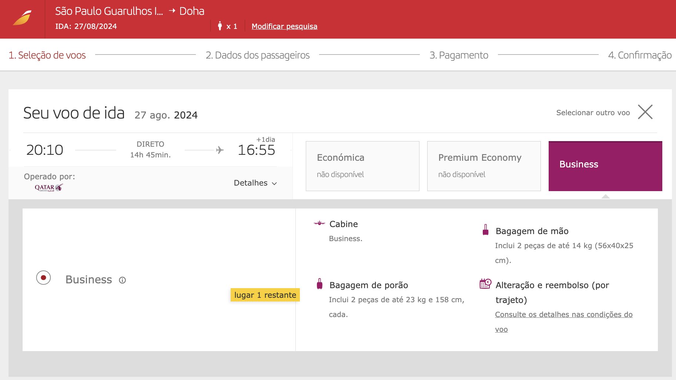Click the Business info icon

122,280
